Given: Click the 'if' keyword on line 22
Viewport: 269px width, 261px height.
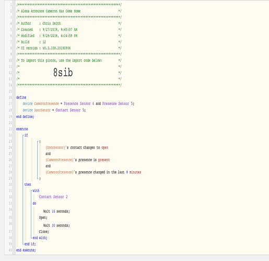Looking at the screenshot, I should click(x=26, y=135).
